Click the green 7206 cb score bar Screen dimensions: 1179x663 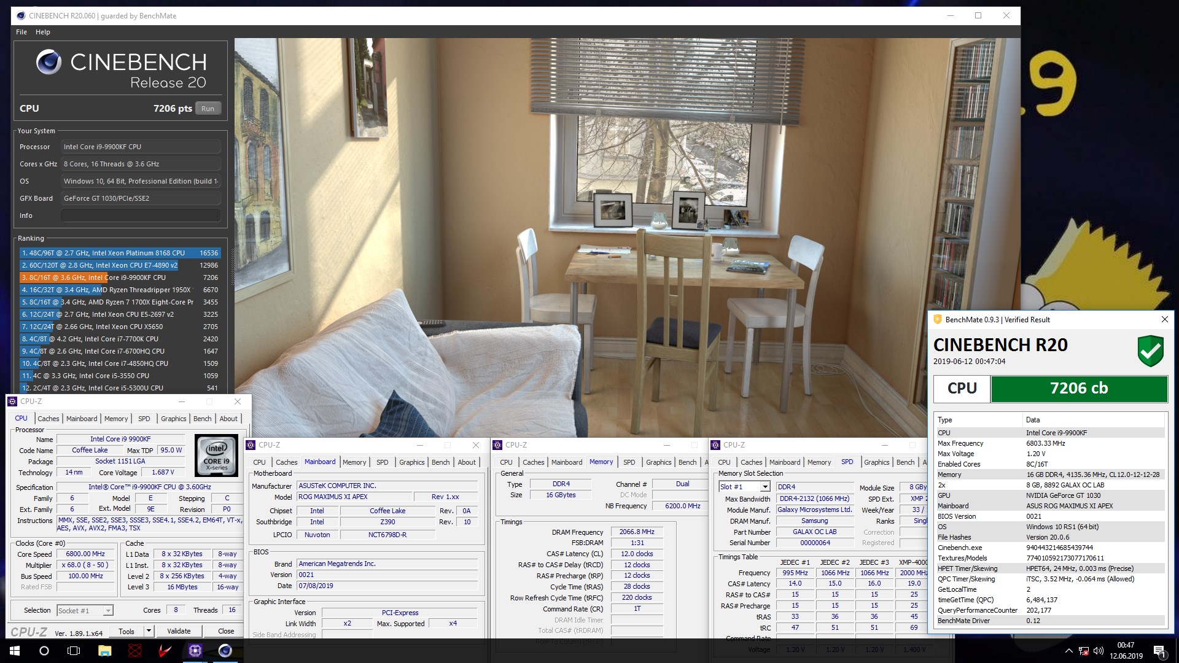pos(1079,388)
